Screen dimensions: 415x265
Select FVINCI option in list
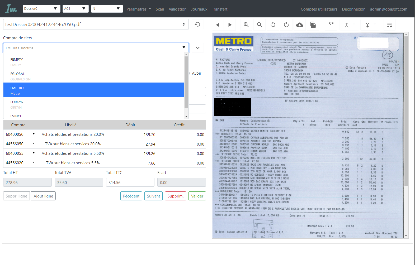coord(94,116)
